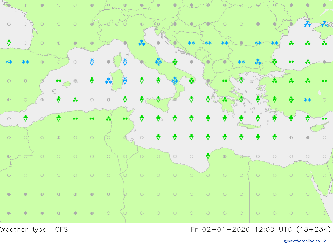Open the weatheronline.co.uk copyright link
Image resolution: width=333 pixels, height=244 pixels.
coord(305,241)
